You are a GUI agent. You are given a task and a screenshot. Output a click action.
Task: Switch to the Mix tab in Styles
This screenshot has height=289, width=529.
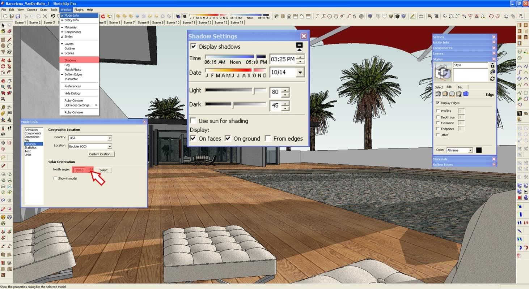point(460,87)
